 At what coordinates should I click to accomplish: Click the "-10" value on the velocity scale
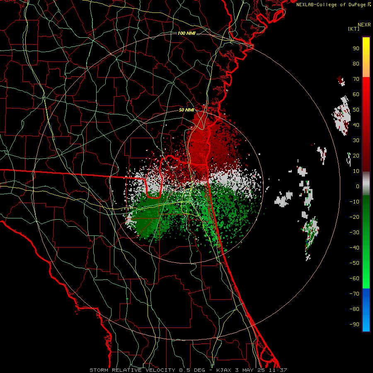click(x=354, y=202)
